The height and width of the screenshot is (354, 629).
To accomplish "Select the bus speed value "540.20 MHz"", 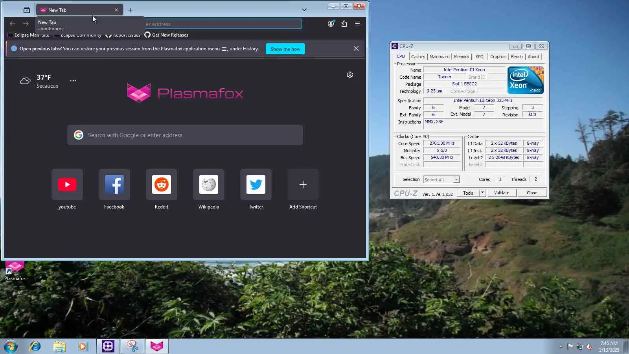I will tap(442, 157).
